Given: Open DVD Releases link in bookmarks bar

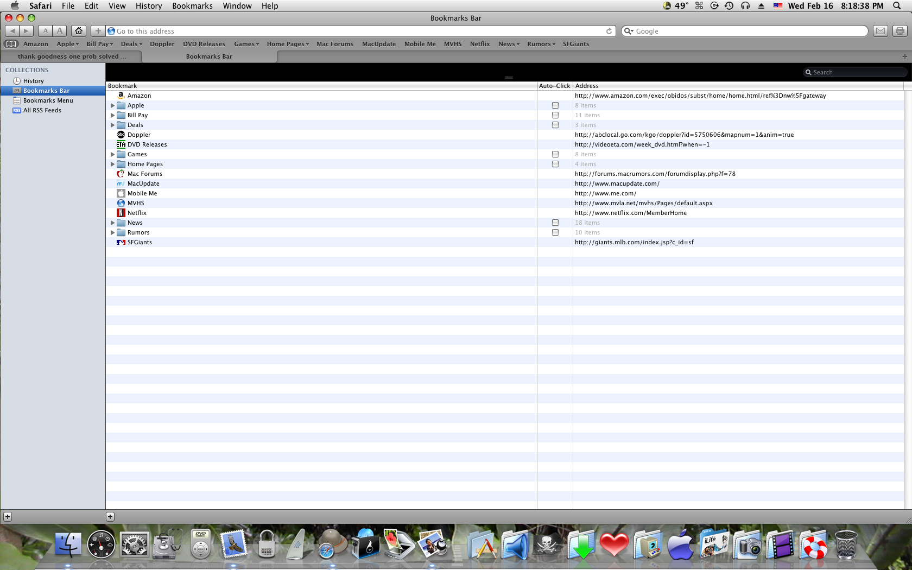Looking at the screenshot, I should click(x=204, y=44).
